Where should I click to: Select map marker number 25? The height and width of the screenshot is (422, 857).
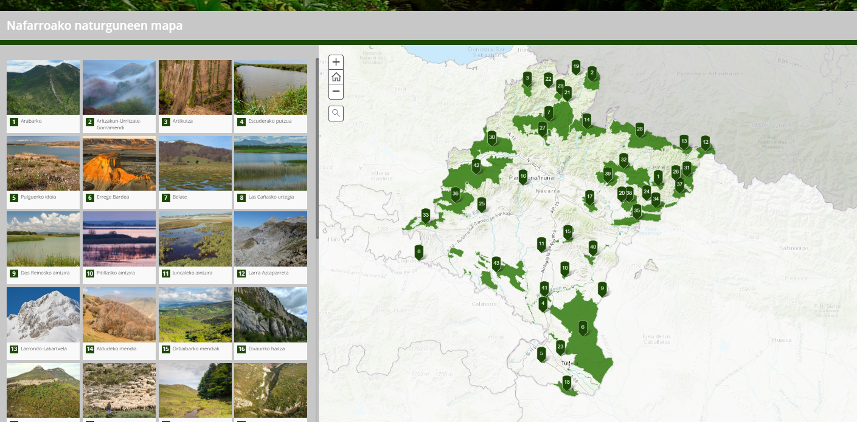(x=482, y=204)
